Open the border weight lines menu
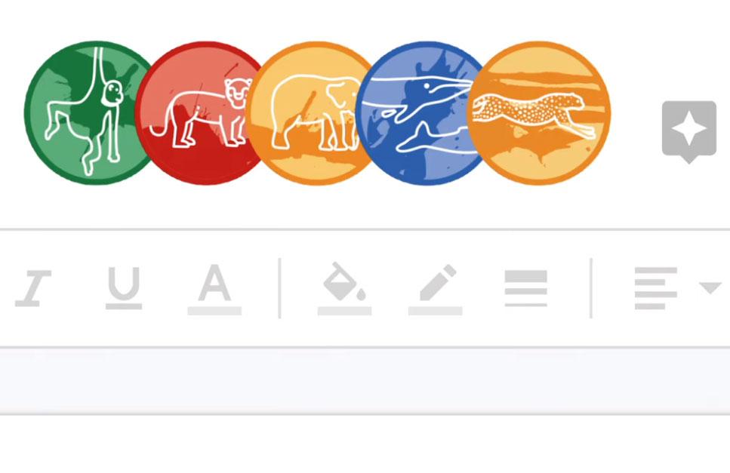 point(526,288)
